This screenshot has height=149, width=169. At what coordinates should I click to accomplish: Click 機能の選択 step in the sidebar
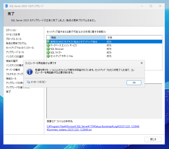[12, 61]
